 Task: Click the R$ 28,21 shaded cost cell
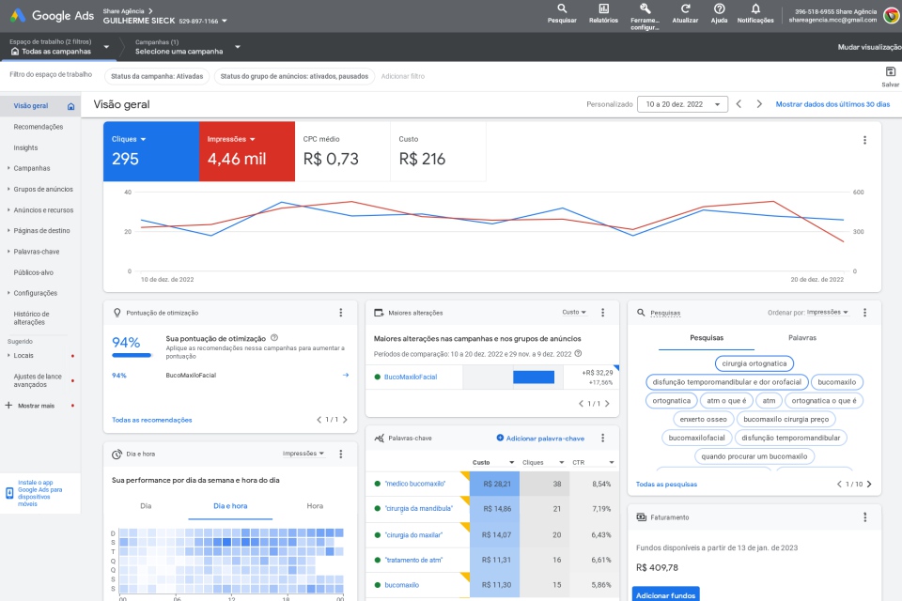click(x=495, y=485)
